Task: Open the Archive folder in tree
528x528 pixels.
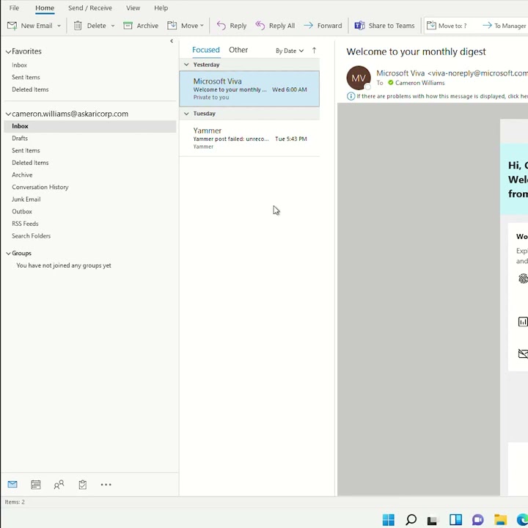Action: pos(22,175)
